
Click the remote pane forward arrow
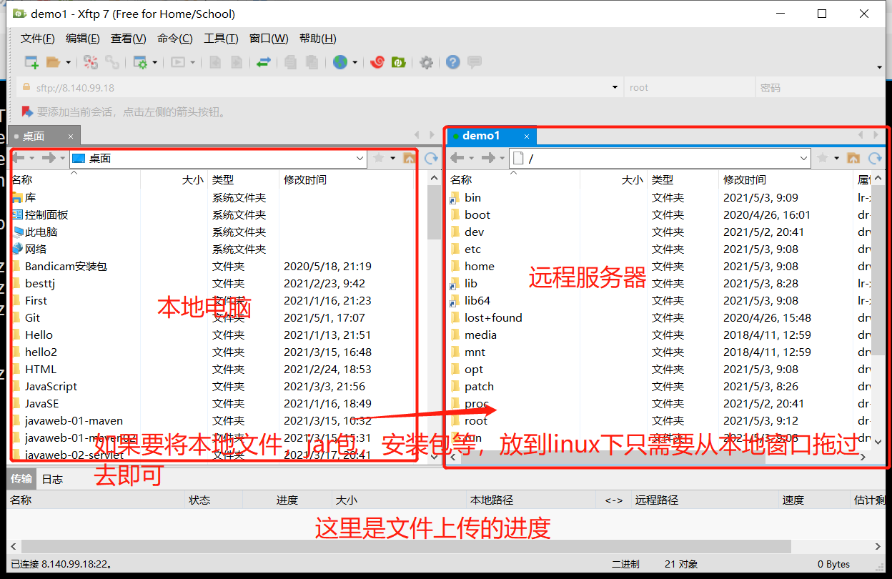pos(487,158)
